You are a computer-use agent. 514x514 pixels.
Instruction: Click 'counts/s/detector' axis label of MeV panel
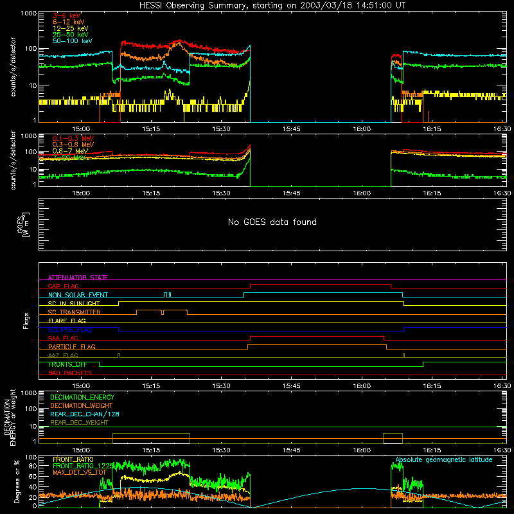pos(13,161)
